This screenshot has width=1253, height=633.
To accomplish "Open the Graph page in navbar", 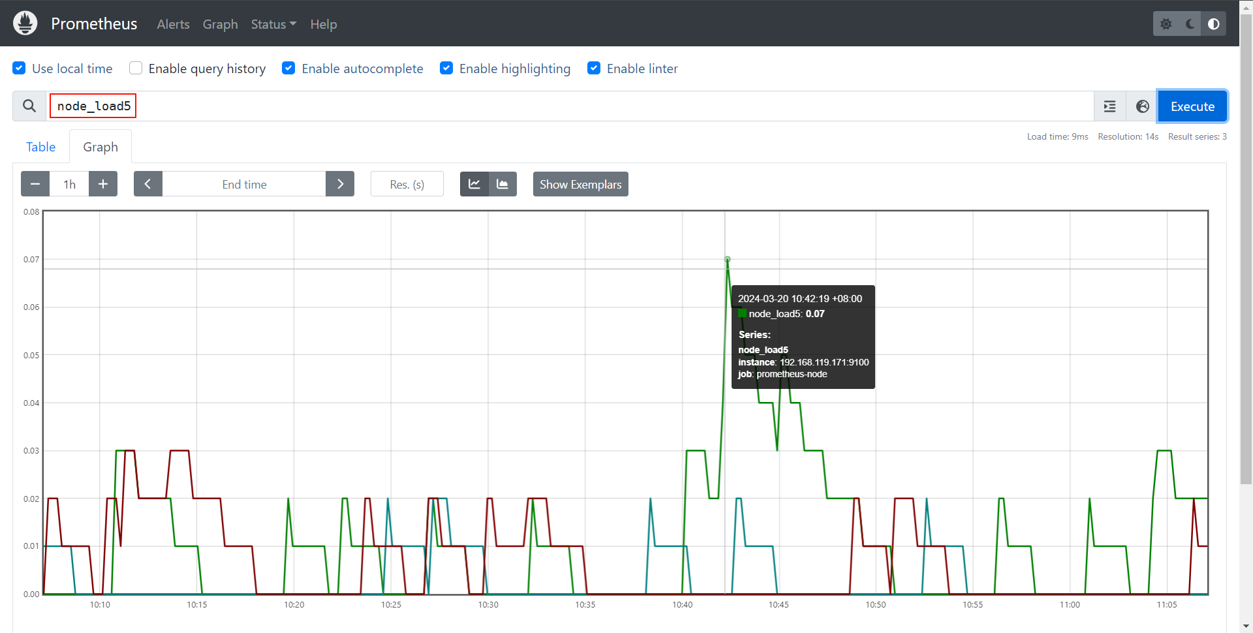I will (x=220, y=24).
